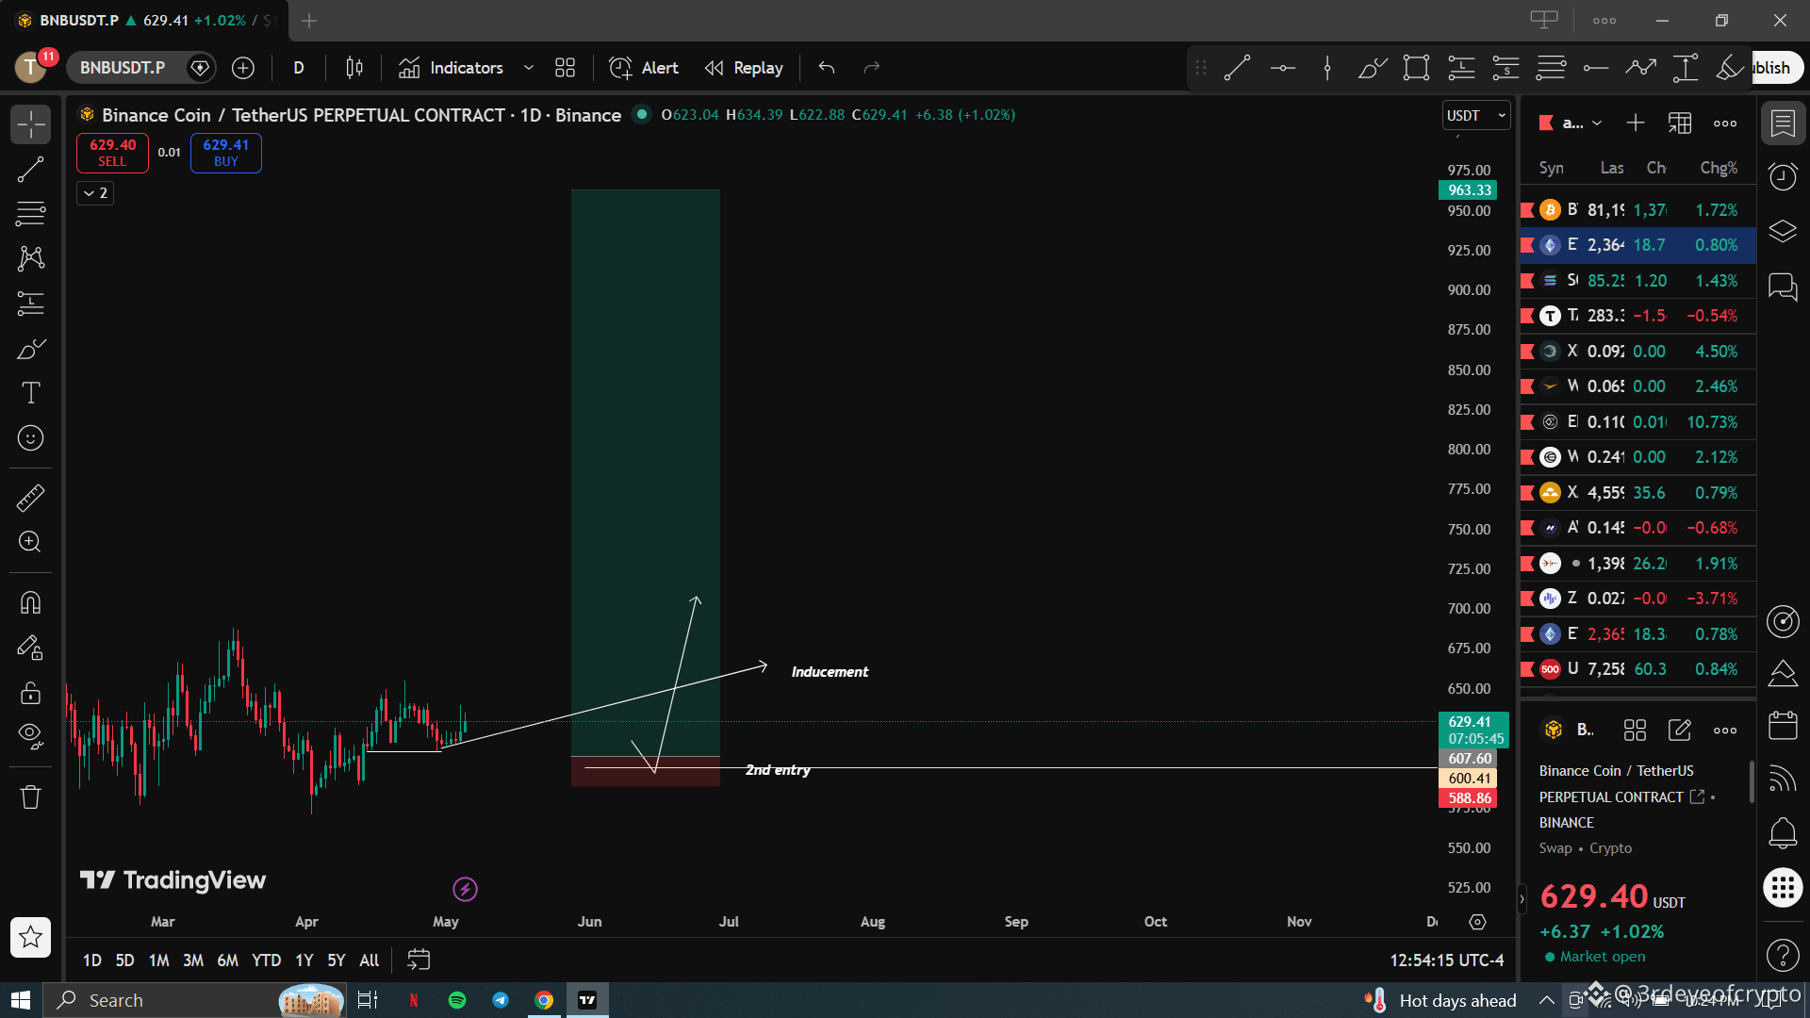Open the watchlist name dropdown
This screenshot has width=1810, height=1018.
click(x=1582, y=123)
